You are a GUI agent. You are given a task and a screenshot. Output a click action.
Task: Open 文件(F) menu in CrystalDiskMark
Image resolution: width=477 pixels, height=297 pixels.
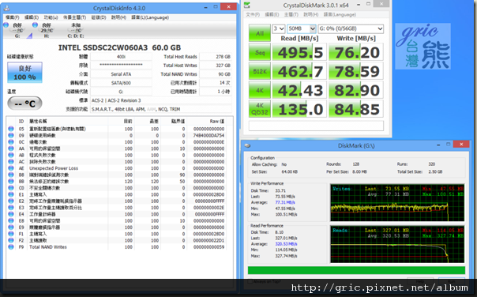pos(253,14)
